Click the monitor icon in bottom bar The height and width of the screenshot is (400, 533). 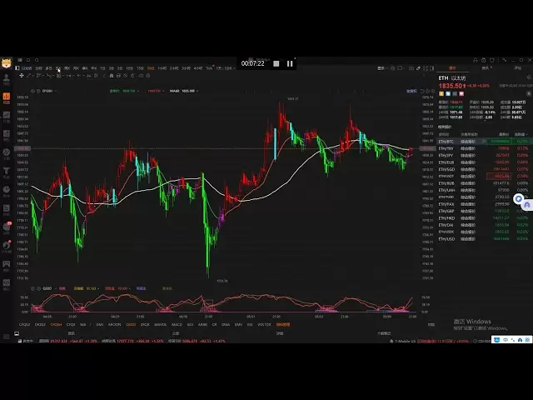click(17, 333)
